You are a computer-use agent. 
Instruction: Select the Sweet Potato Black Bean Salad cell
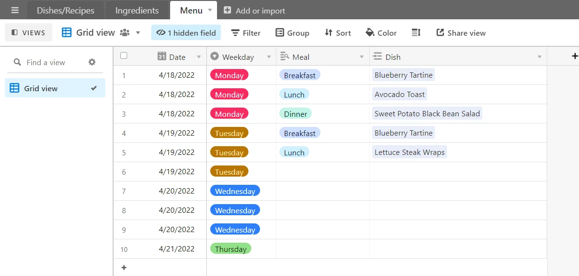point(458,113)
